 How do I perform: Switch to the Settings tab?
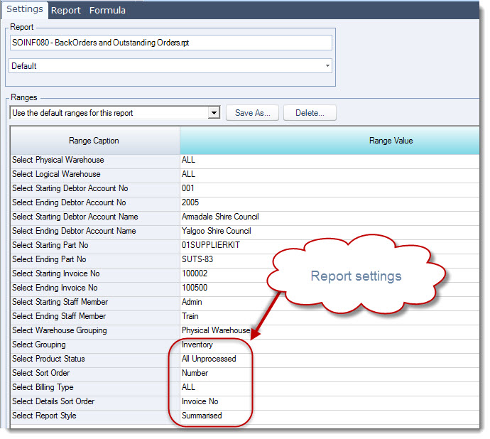tap(25, 9)
